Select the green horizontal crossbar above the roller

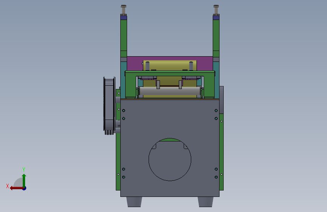[170, 74]
